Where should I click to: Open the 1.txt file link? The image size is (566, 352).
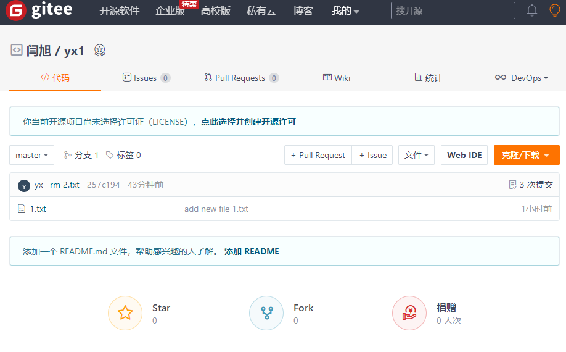[x=38, y=209]
